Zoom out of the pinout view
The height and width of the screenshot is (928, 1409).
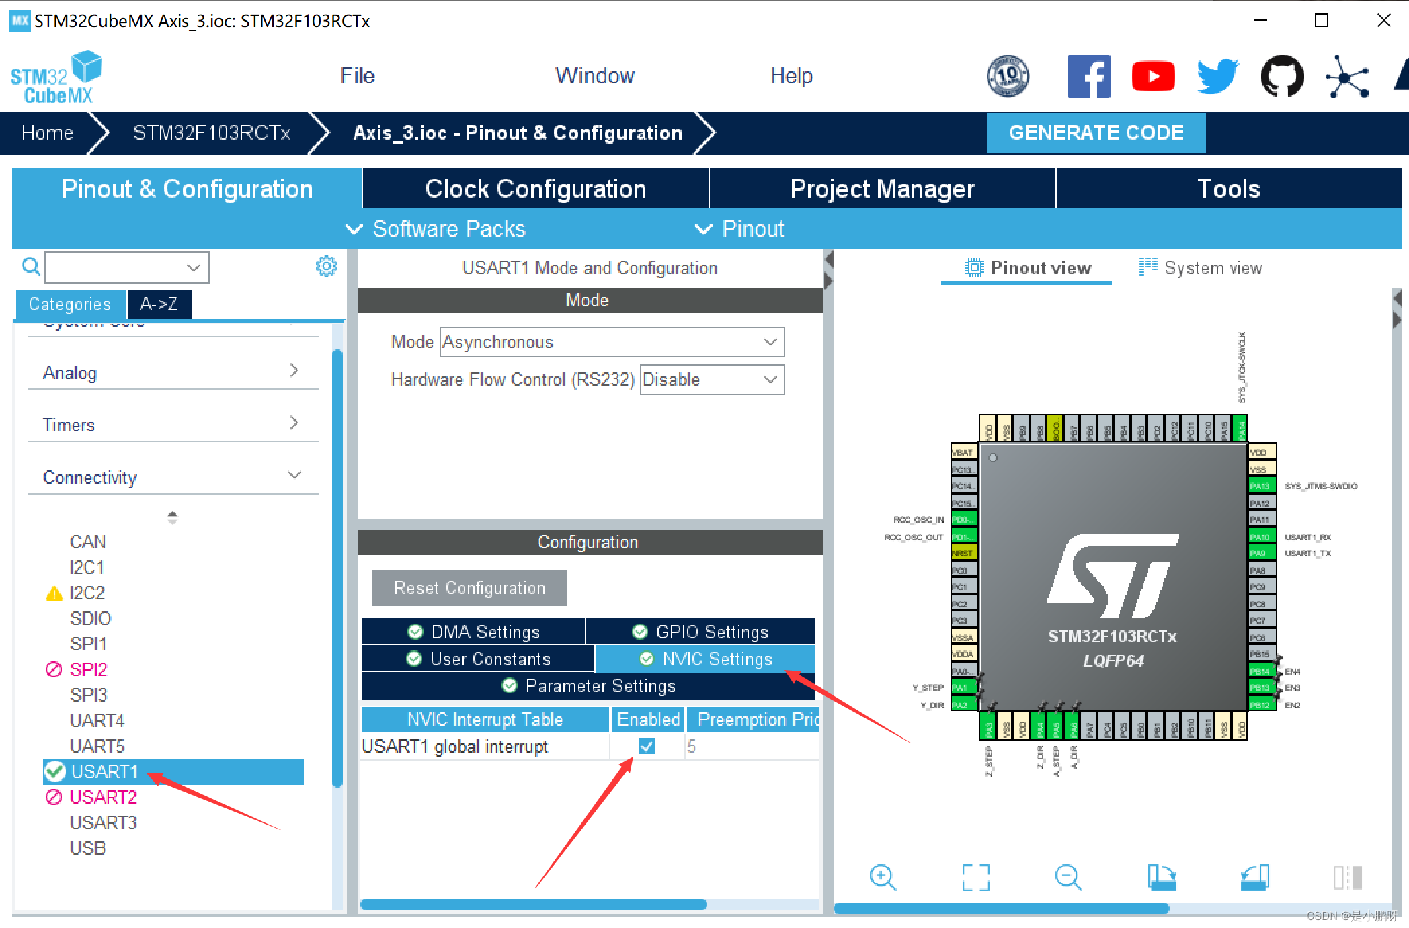(x=1068, y=877)
